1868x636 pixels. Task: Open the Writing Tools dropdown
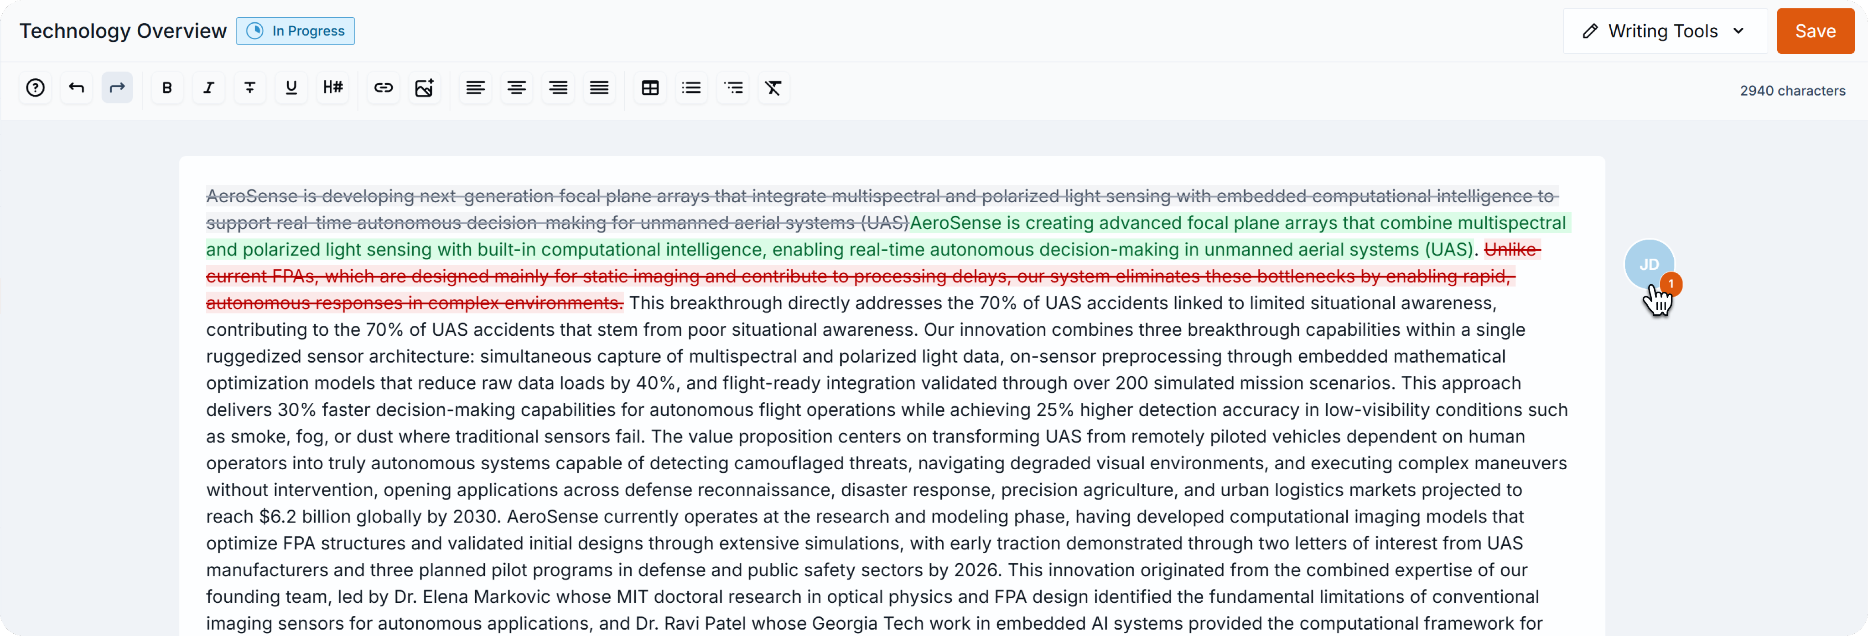(x=1665, y=31)
